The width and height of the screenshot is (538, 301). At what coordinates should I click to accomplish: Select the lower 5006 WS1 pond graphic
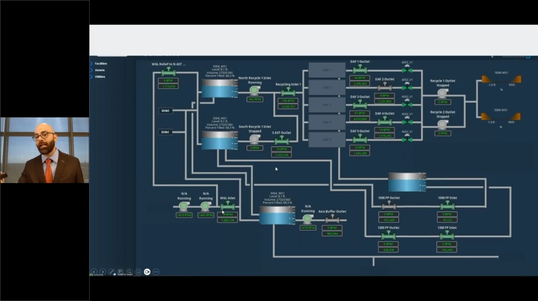(501, 117)
